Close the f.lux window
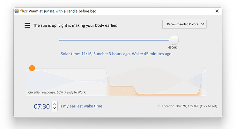Viewport: 236px width, 129px height. tap(217, 11)
